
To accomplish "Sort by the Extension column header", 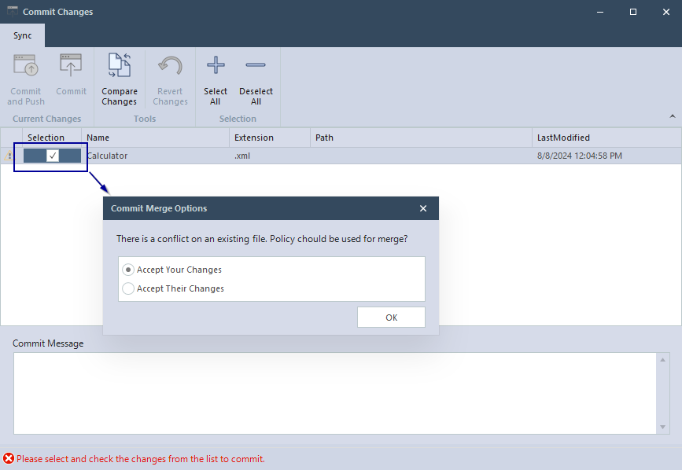I will pyautogui.click(x=270, y=138).
